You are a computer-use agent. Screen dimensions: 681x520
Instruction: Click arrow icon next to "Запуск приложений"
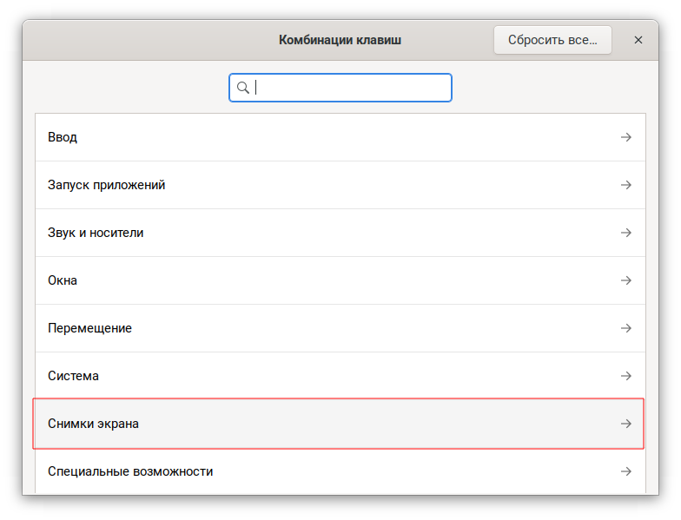(625, 185)
